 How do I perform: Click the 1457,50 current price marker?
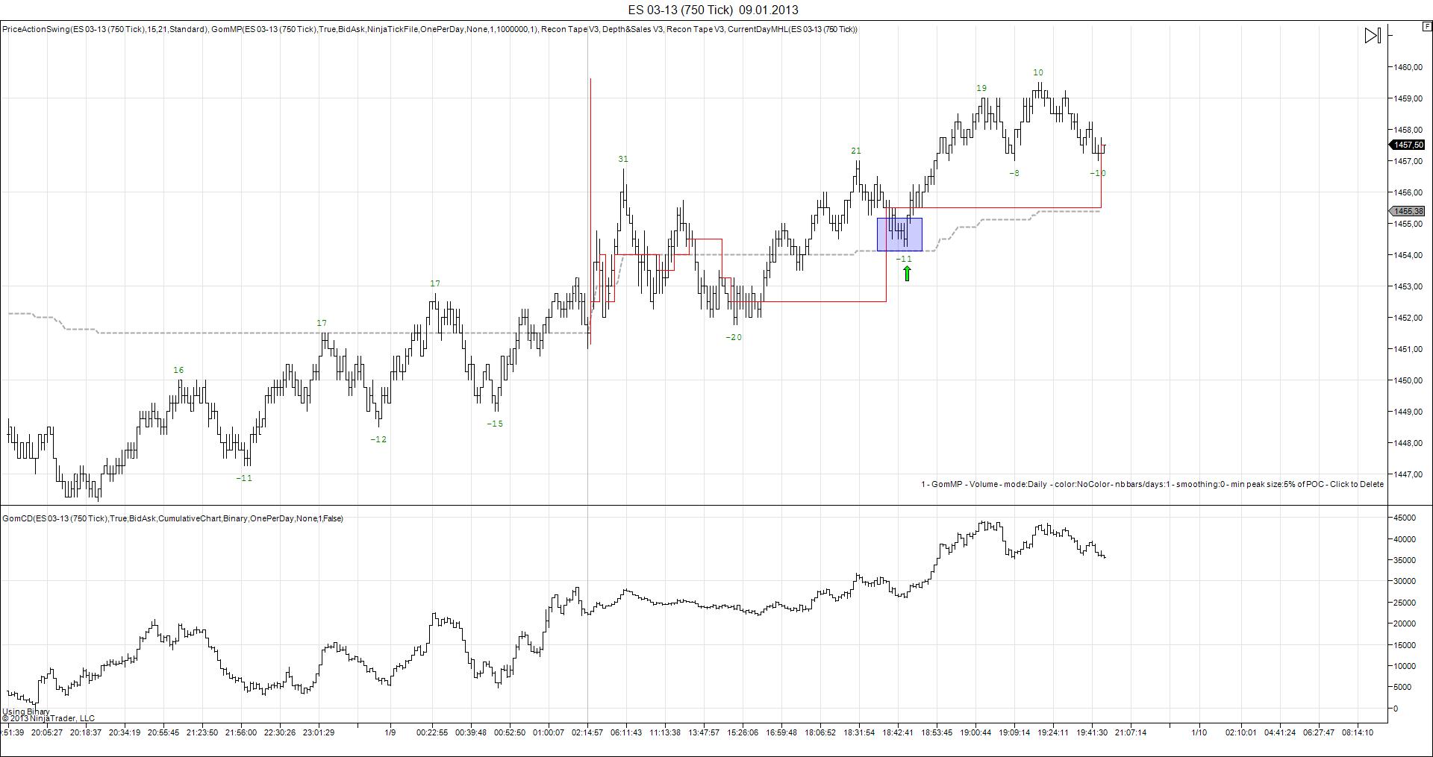(1408, 145)
